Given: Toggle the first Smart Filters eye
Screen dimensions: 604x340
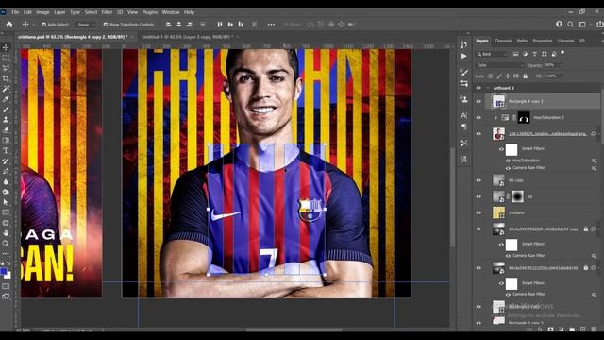Looking at the screenshot, I should 501,149.
